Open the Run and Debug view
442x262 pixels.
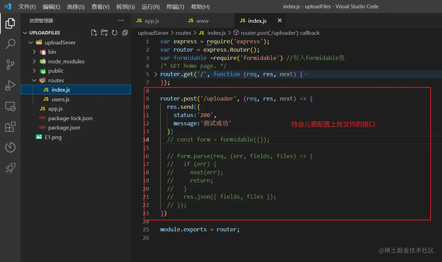10,85
